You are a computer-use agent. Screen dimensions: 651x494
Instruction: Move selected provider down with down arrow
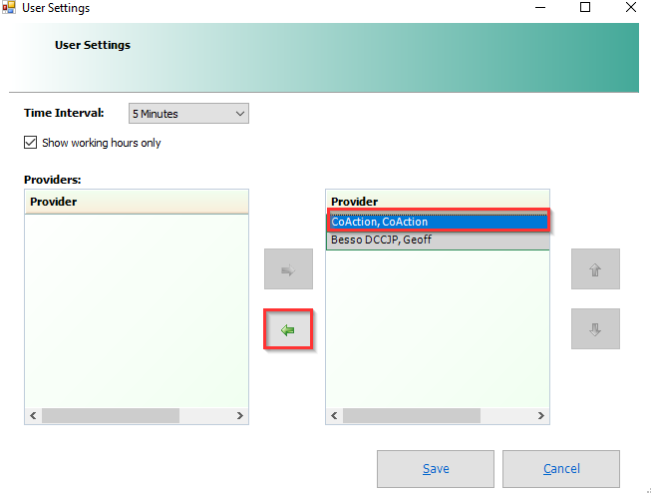pos(595,328)
